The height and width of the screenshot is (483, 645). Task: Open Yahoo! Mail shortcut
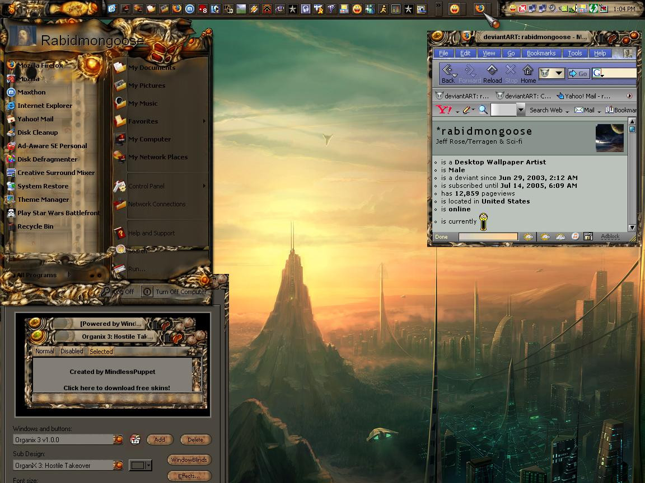[x=31, y=119]
